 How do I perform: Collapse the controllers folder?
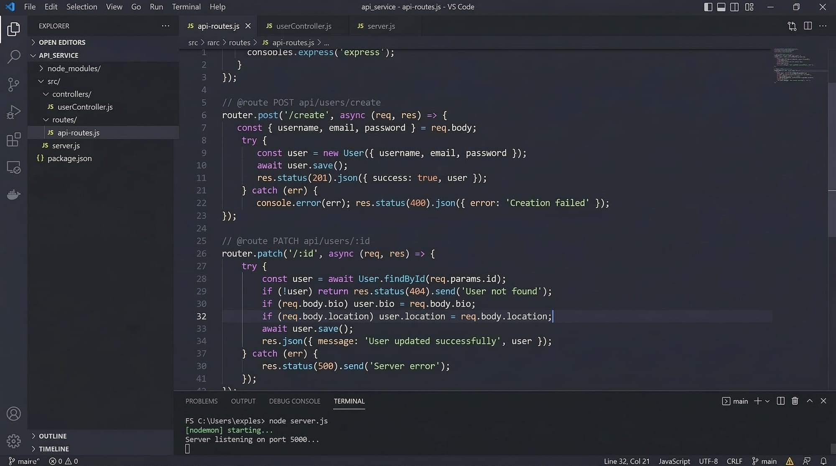coord(71,94)
